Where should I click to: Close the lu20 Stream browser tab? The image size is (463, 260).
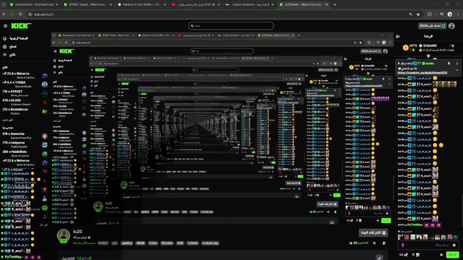coord(327,5)
